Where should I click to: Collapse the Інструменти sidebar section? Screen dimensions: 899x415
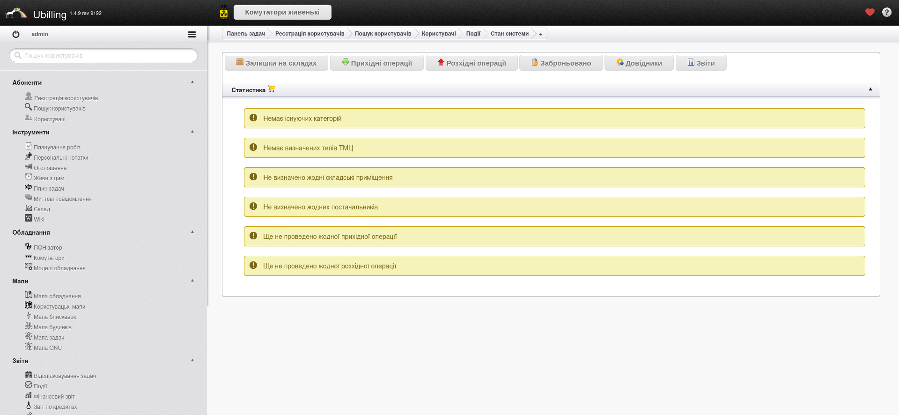click(x=192, y=132)
